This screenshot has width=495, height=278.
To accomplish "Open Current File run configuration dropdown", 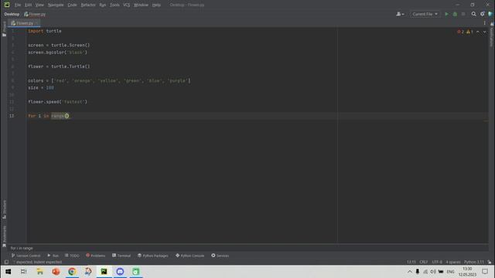I will 425,14.
